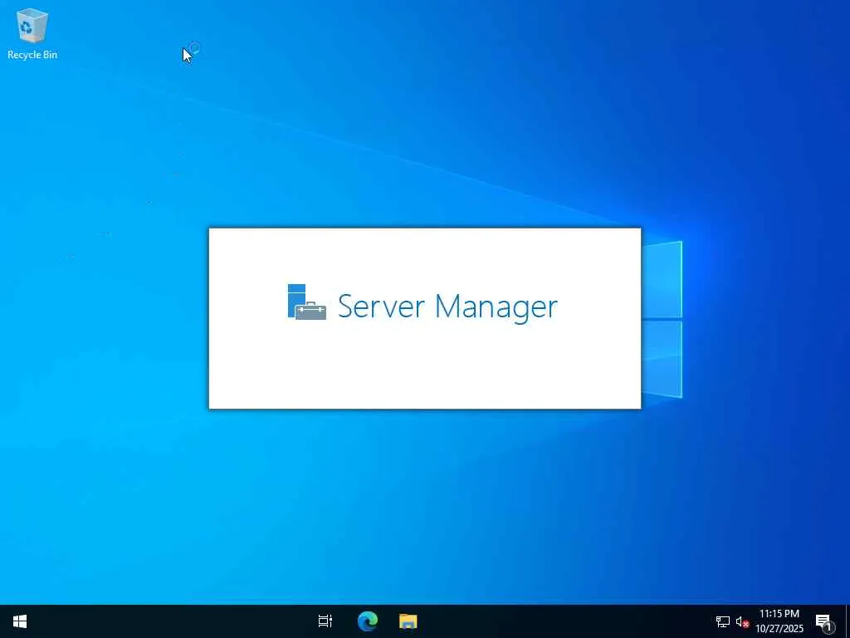Click the Server Manager splash logo icon

pyautogui.click(x=306, y=302)
